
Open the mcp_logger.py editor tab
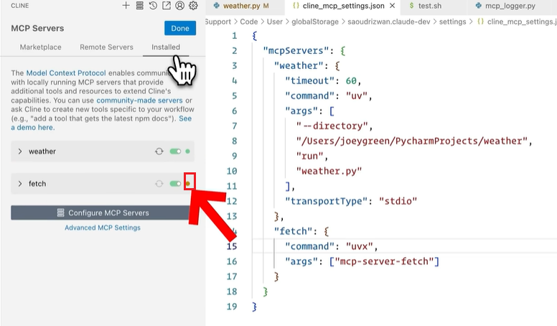coord(510,6)
